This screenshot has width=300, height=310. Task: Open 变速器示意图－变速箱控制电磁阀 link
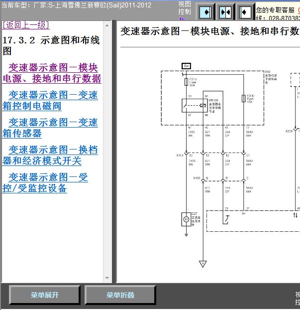[50, 101]
